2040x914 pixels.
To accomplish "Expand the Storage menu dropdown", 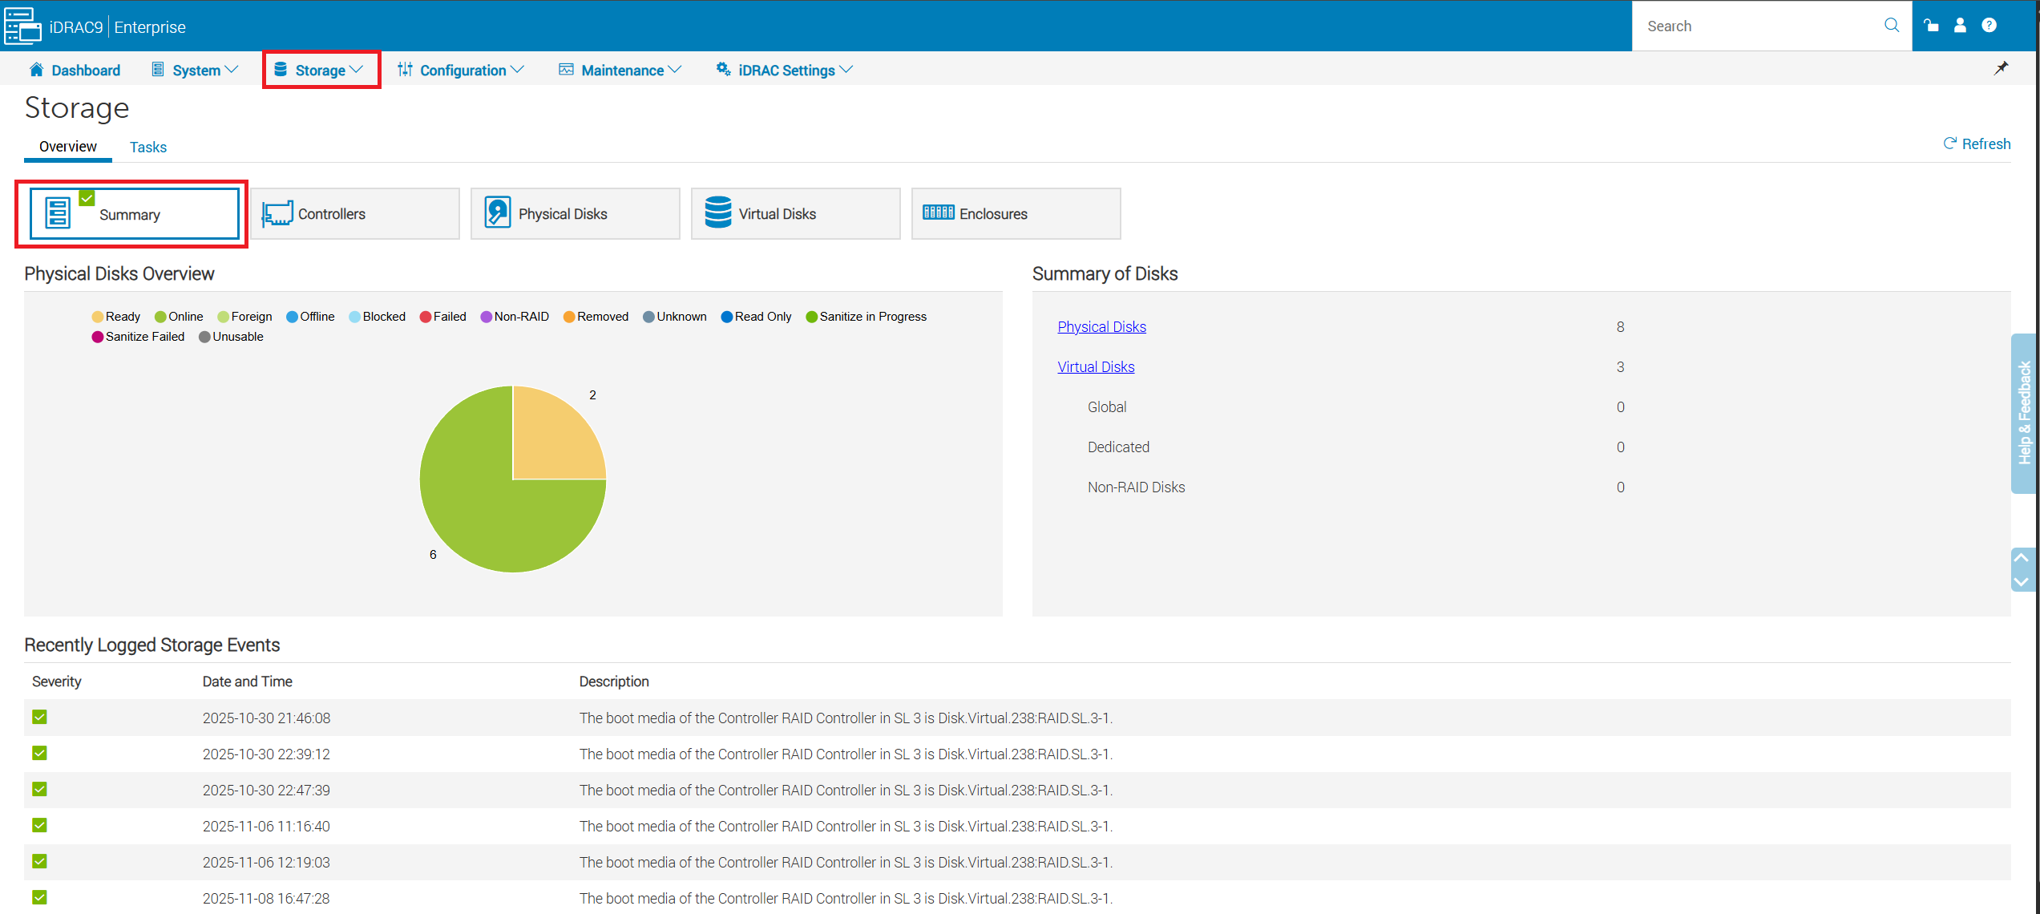I will (321, 70).
